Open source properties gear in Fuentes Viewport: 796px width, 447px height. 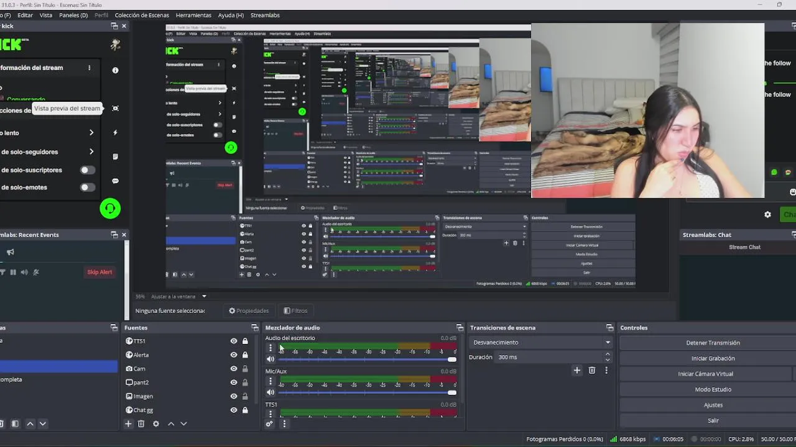[x=156, y=423]
